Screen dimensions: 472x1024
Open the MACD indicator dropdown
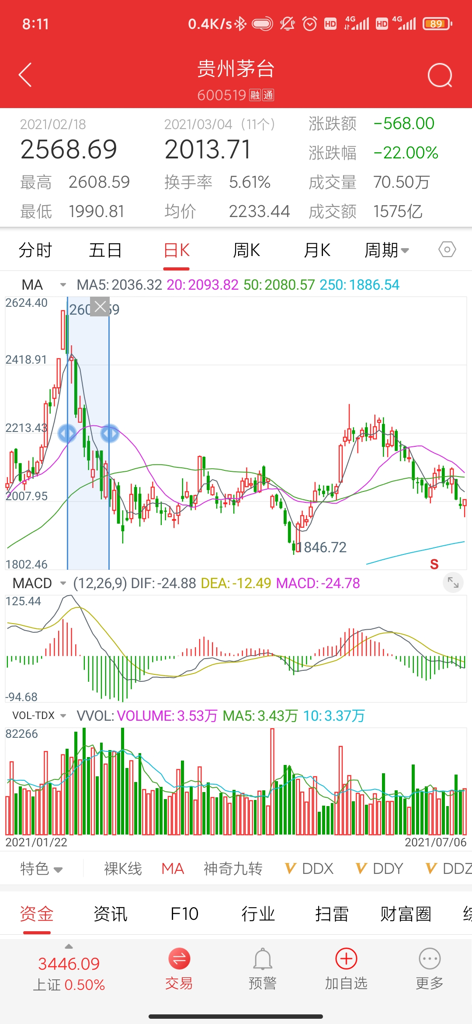[x=39, y=583]
